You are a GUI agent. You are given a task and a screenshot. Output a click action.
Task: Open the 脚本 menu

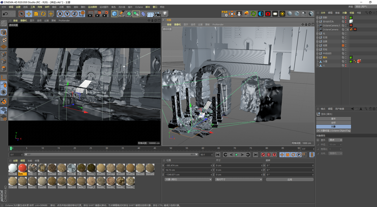(148, 7)
